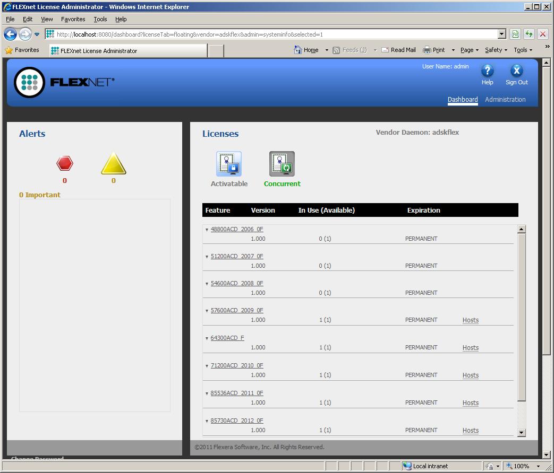The image size is (554, 473).
Task: Click the address bar URL field
Action: pos(271,34)
